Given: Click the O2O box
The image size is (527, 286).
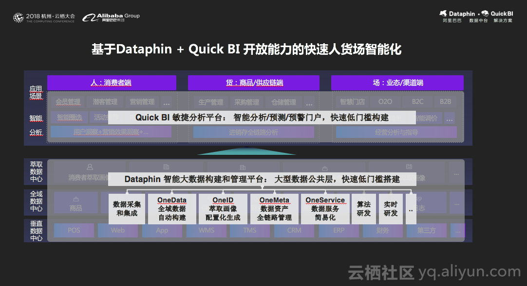Looking at the screenshot, I should point(385,102).
